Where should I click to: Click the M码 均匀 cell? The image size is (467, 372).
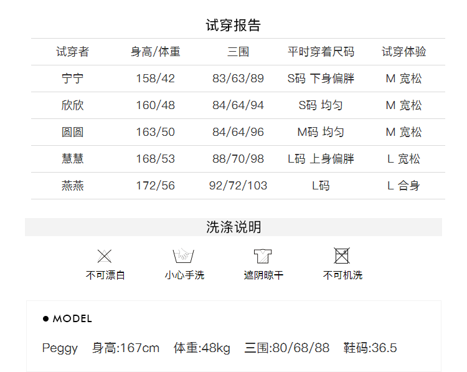tap(321, 132)
